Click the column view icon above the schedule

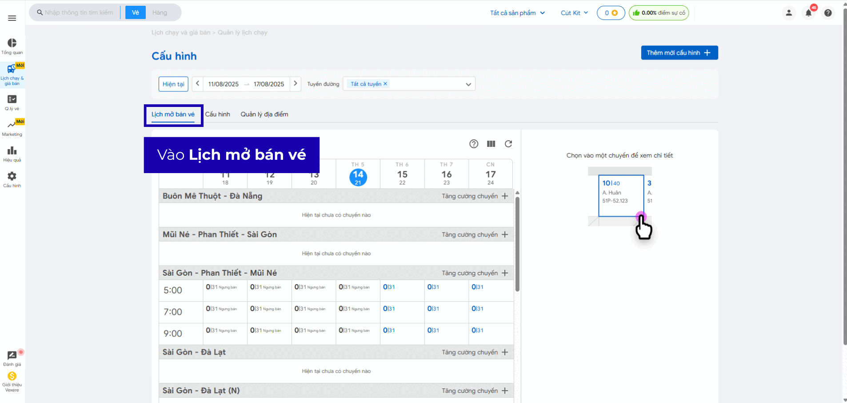tap(491, 144)
